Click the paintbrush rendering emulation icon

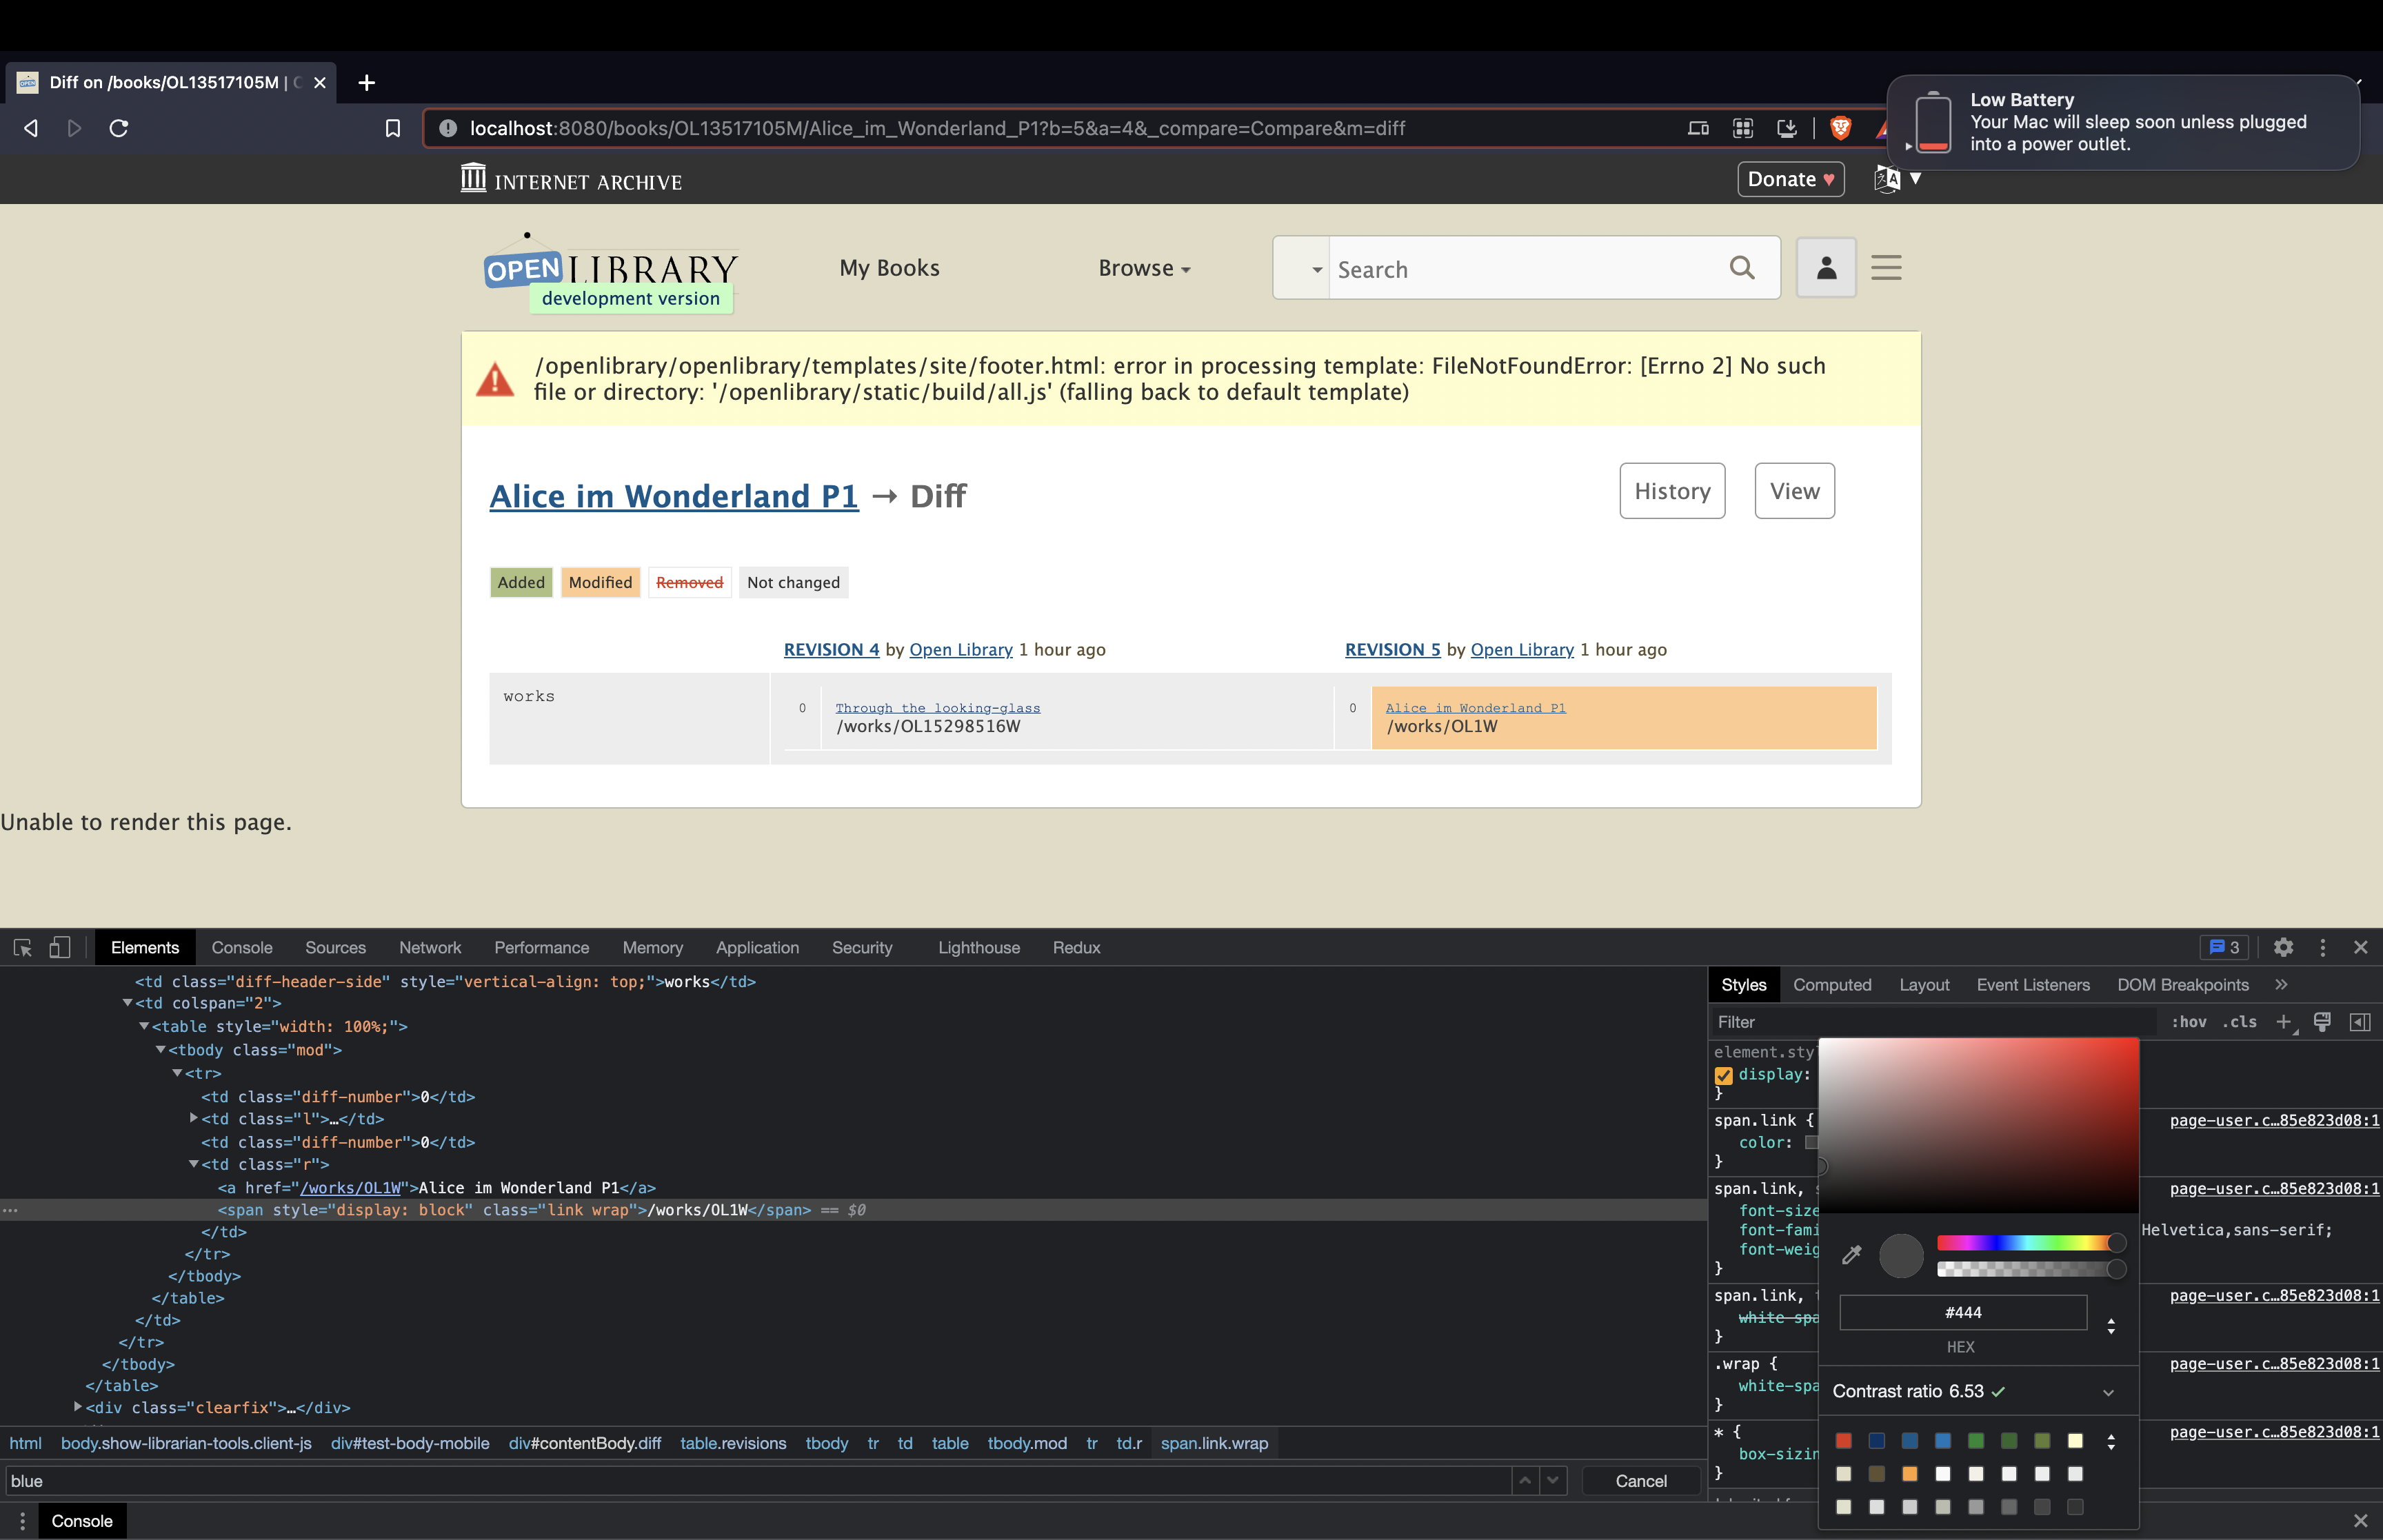pos(2322,1022)
